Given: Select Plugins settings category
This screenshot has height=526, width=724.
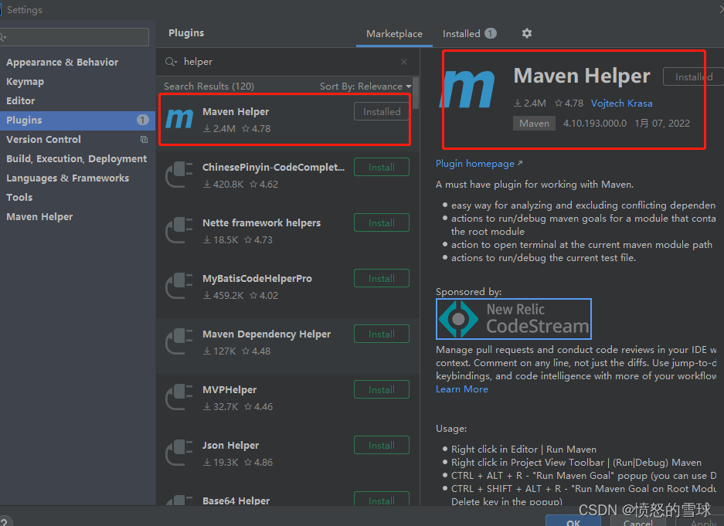Looking at the screenshot, I should click(77, 120).
